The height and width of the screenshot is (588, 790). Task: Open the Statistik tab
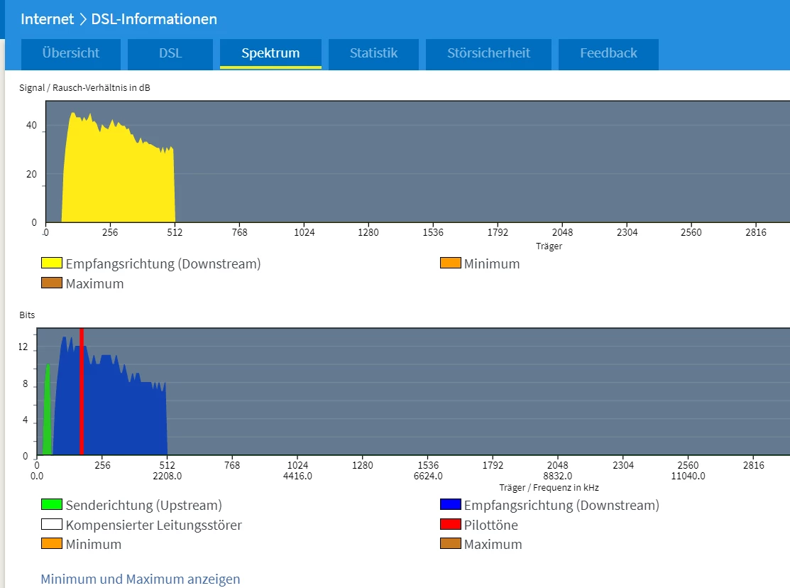[373, 54]
